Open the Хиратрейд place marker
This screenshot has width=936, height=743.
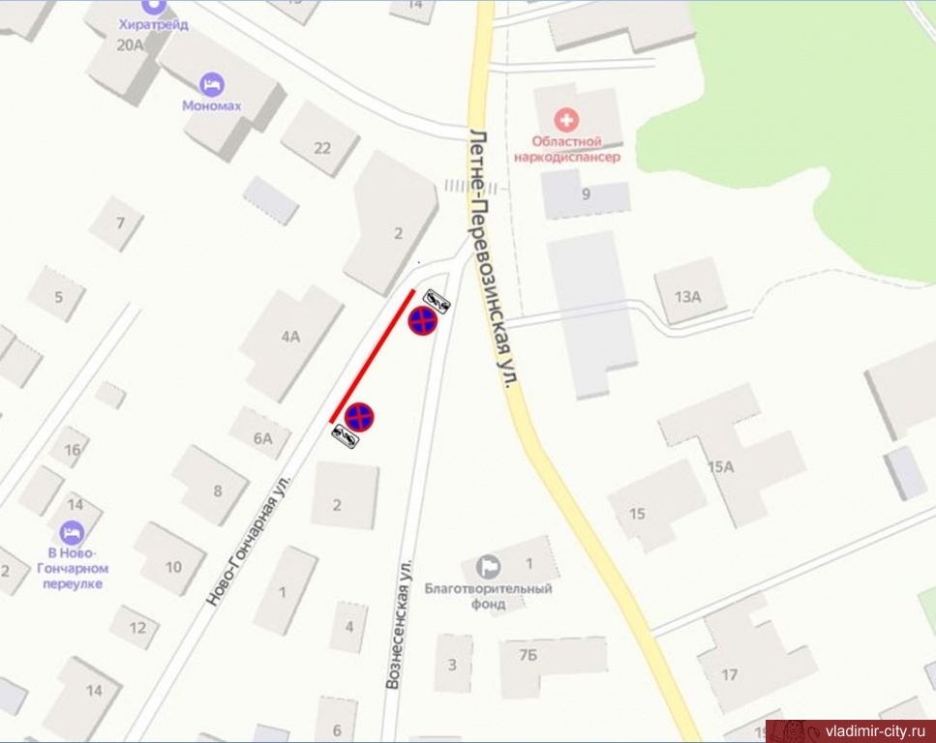[153, 6]
